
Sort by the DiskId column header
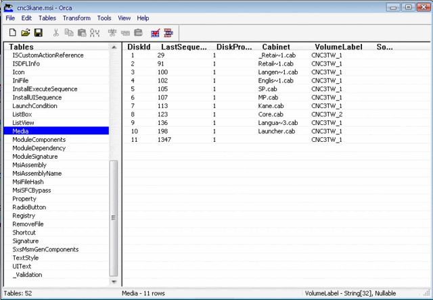click(x=139, y=47)
